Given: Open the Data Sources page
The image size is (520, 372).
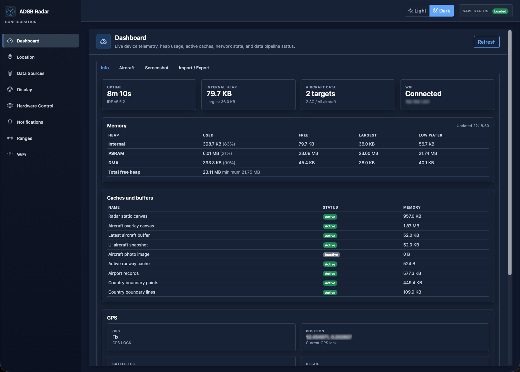Looking at the screenshot, I should (41, 73).
